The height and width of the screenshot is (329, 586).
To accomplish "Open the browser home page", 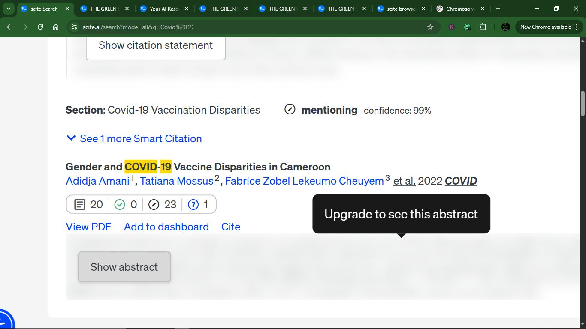I will click(56, 27).
